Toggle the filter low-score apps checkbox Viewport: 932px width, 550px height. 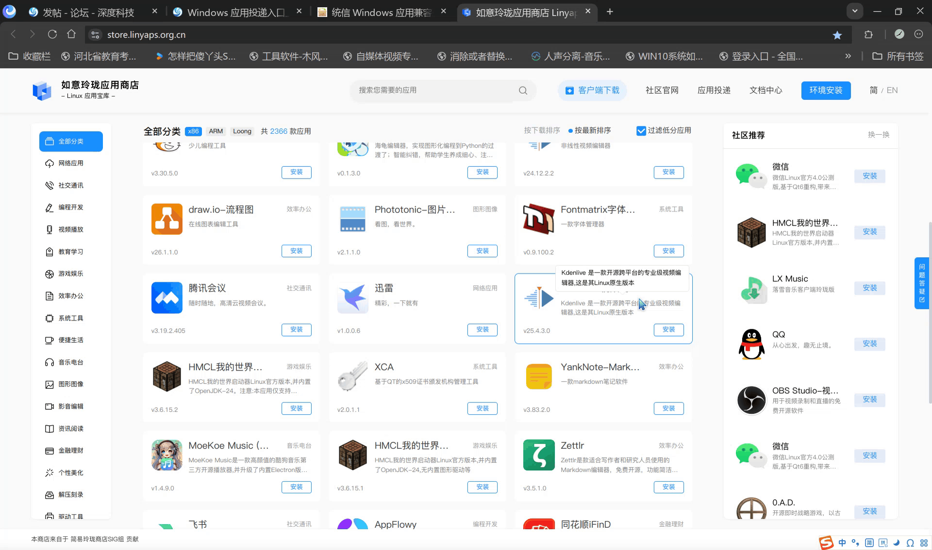pos(641,130)
